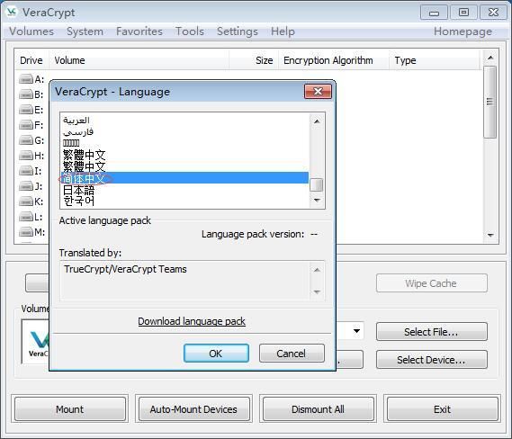Click drive list scroll up arrow

490,58
